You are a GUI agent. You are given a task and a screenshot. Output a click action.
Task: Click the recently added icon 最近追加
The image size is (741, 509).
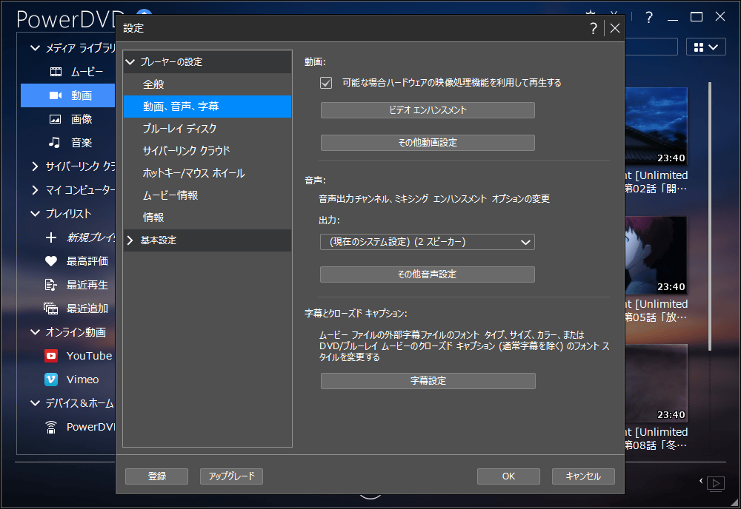point(50,308)
